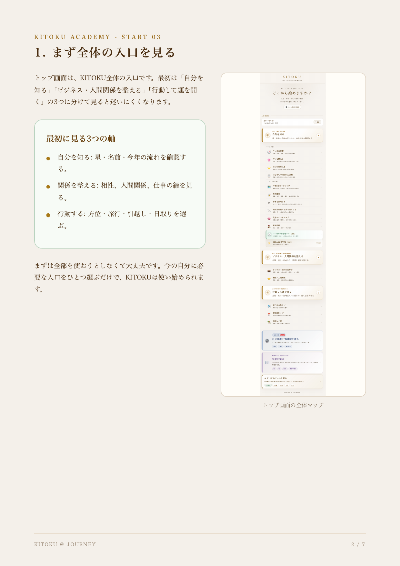Click the black clover icon for 香水を活用する
Image resolution: width=400 pixels, height=566 pixels.
(269, 203)
